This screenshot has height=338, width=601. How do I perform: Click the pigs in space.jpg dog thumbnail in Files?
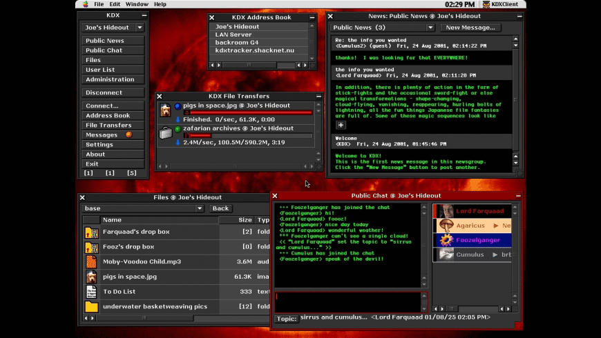pos(91,277)
